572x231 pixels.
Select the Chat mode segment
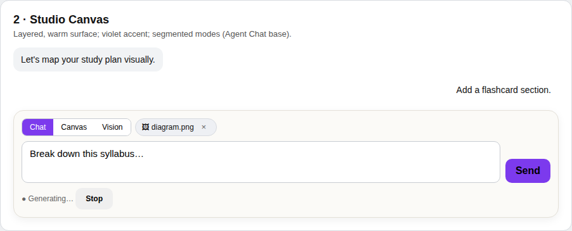click(38, 127)
